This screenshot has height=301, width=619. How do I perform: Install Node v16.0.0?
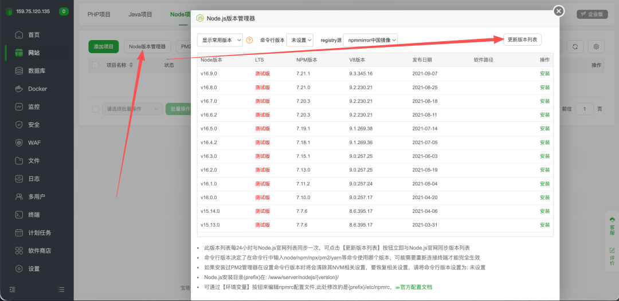tap(545, 197)
